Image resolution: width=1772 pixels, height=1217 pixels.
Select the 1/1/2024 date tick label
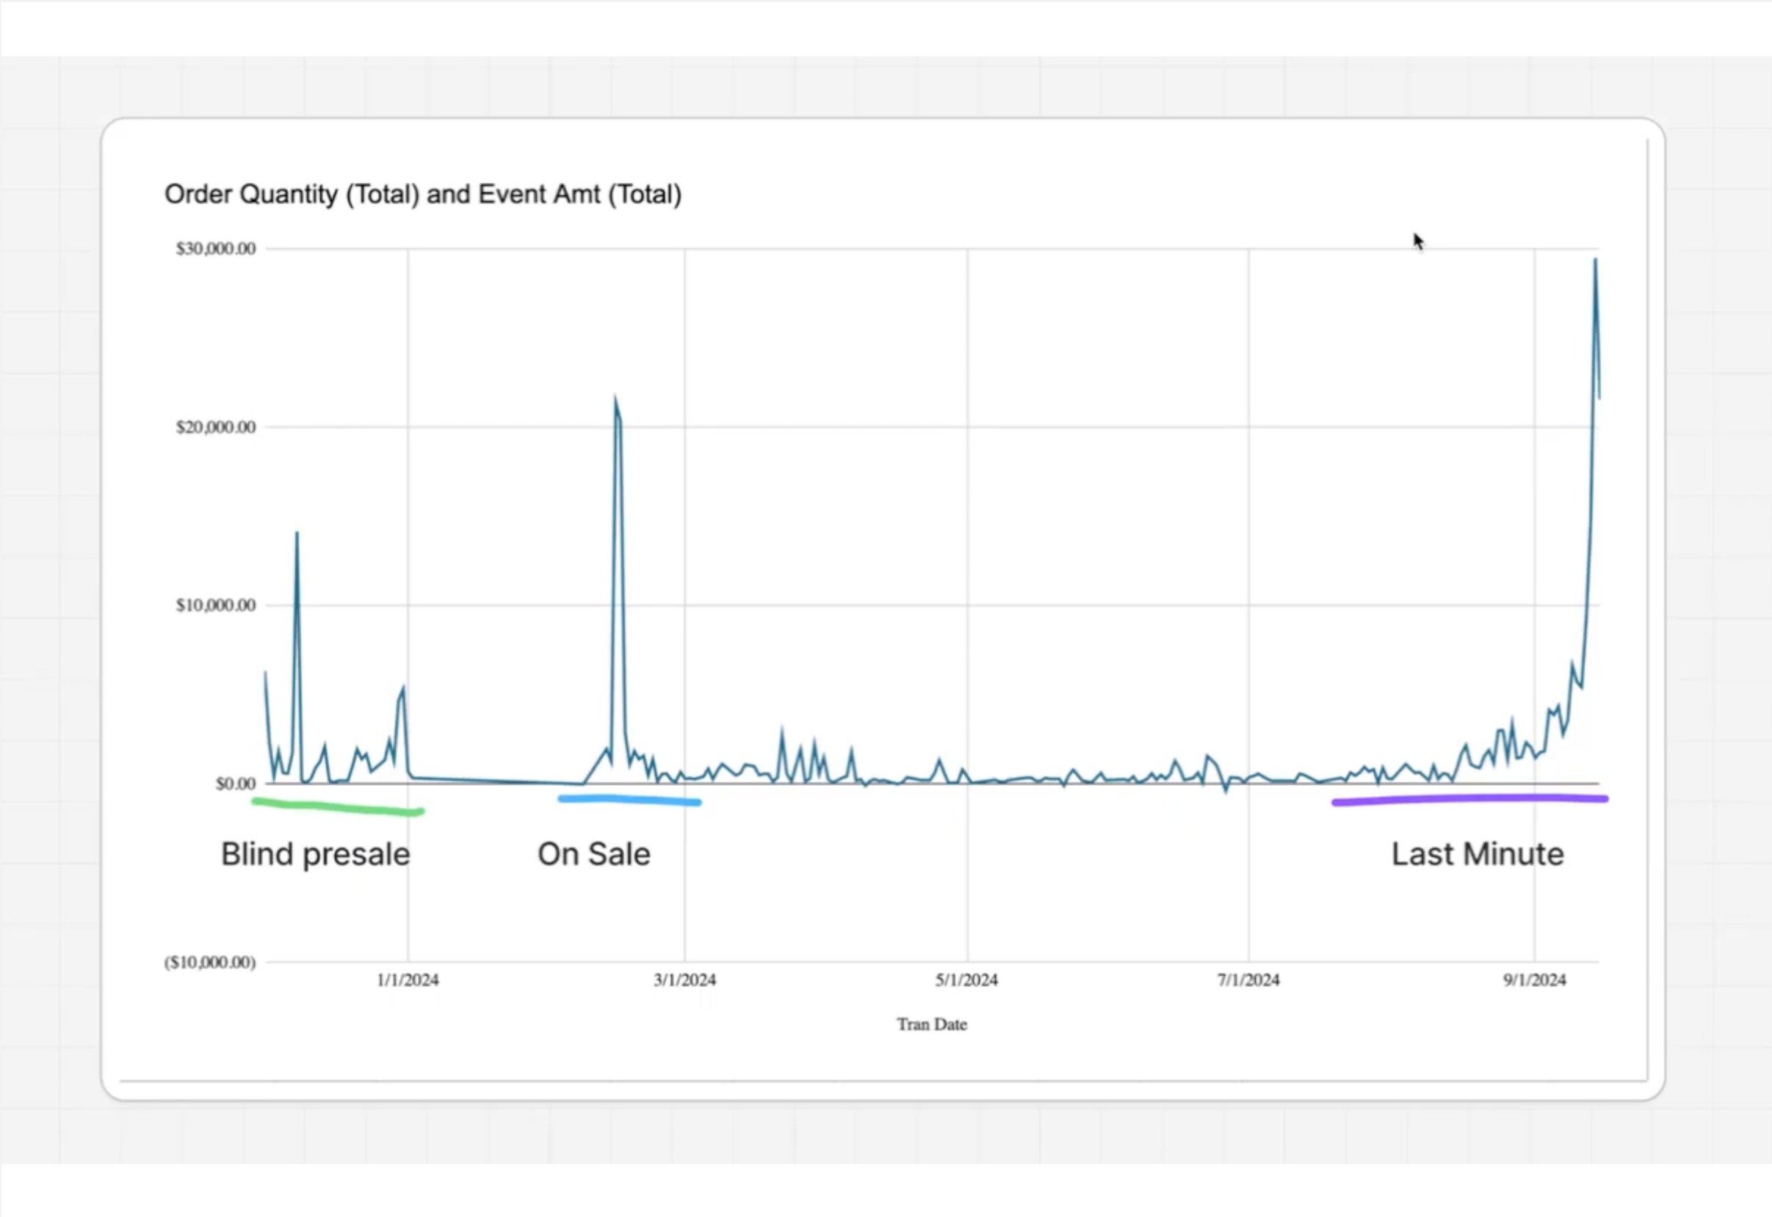408,981
